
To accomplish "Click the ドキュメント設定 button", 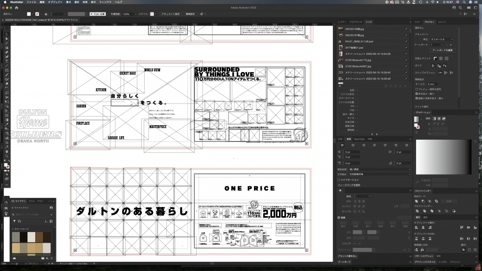I will pos(170,14).
